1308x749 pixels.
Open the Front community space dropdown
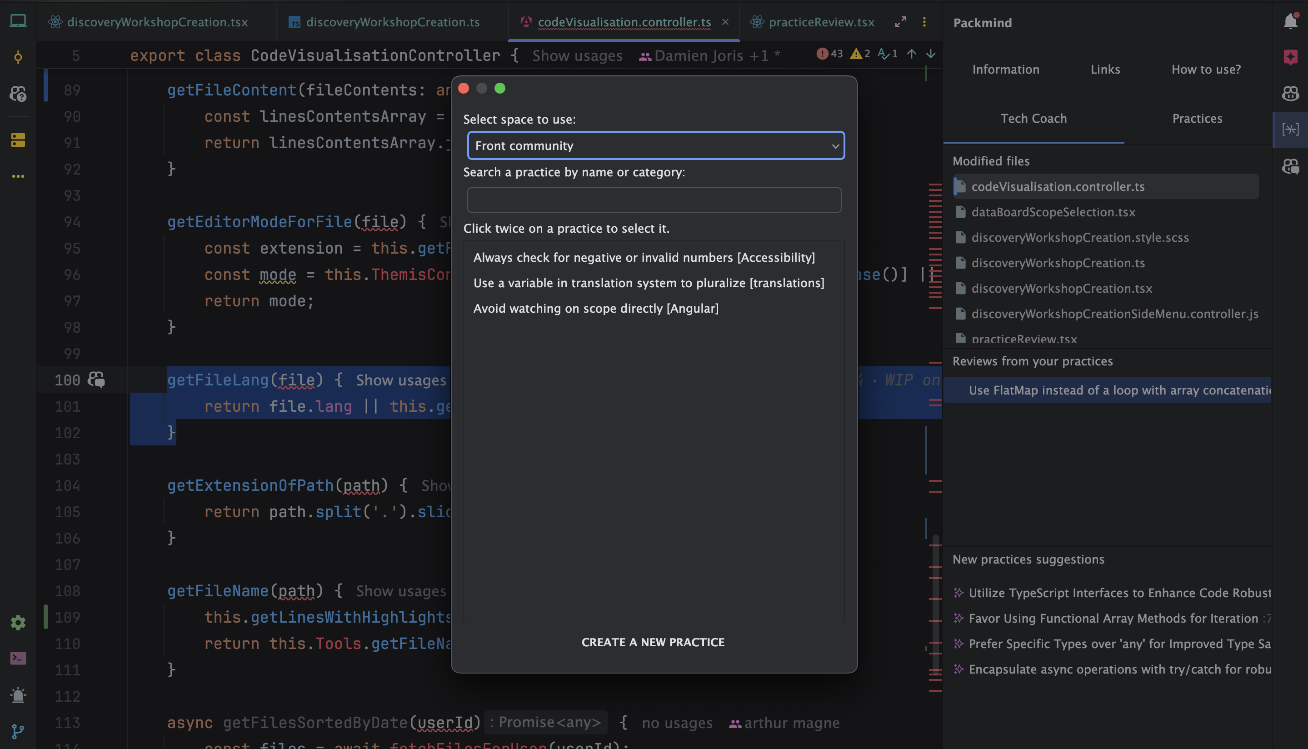pos(656,145)
